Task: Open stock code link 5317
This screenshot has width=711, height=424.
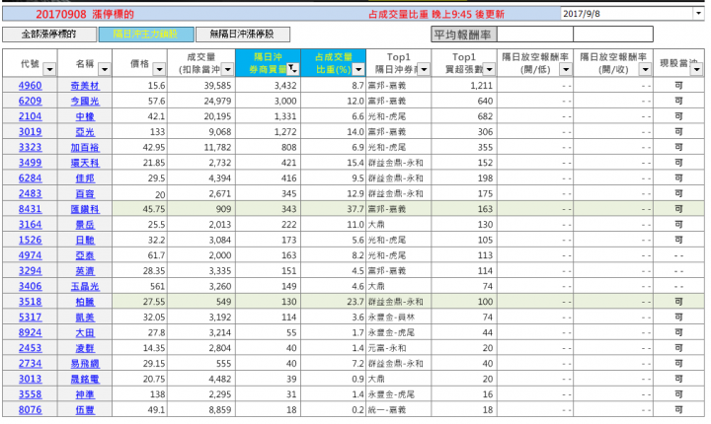Action: (30, 318)
